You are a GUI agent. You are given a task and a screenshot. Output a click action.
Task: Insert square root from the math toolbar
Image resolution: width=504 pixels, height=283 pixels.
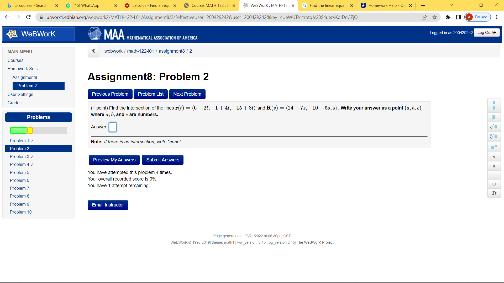[x=494, y=127]
